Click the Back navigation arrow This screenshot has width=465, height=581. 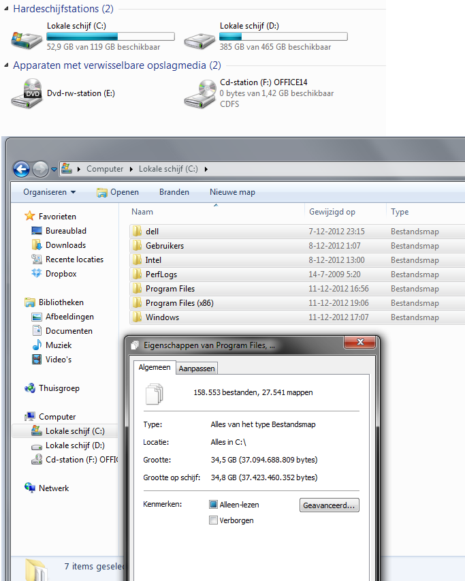pyautogui.click(x=22, y=170)
